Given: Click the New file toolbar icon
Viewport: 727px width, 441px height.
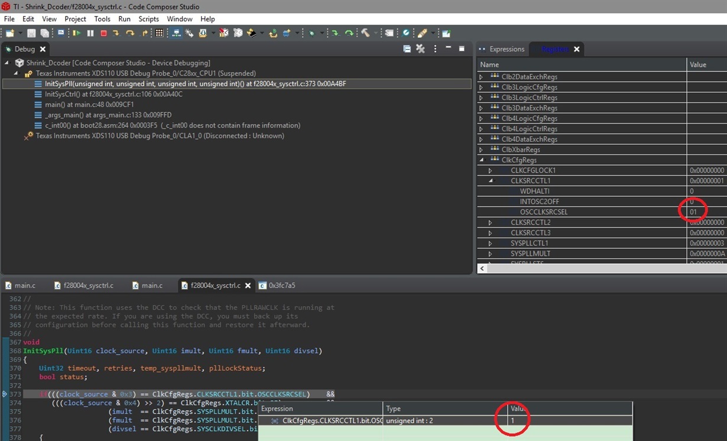Looking at the screenshot, I should 9,33.
